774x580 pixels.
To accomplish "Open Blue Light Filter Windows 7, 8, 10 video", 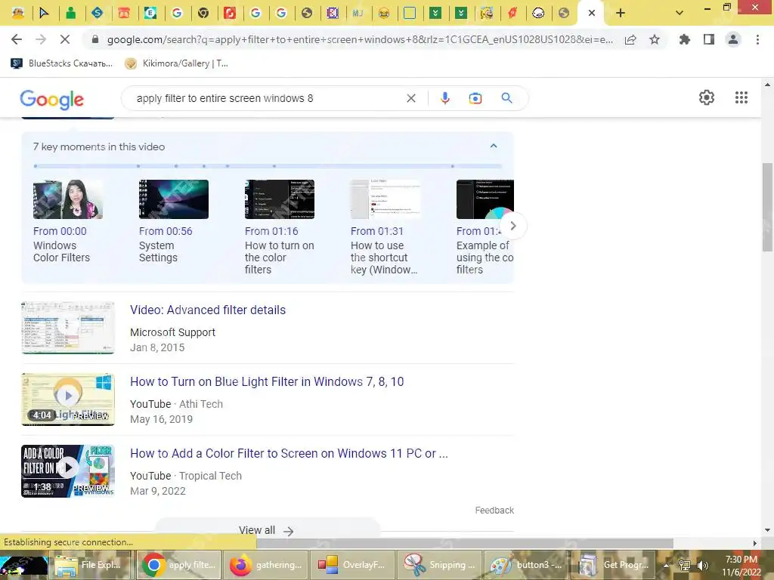I will pyautogui.click(x=267, y=381).
